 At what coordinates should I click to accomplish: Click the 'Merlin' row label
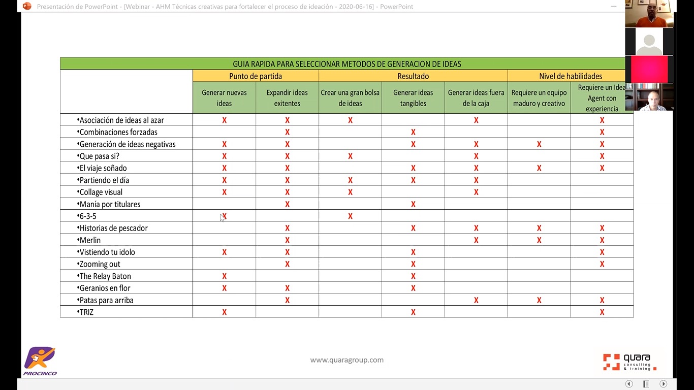[x=89, y=240]
